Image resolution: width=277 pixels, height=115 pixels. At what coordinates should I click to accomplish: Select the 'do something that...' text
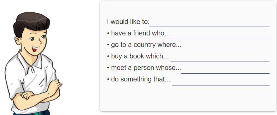point(140,79)
